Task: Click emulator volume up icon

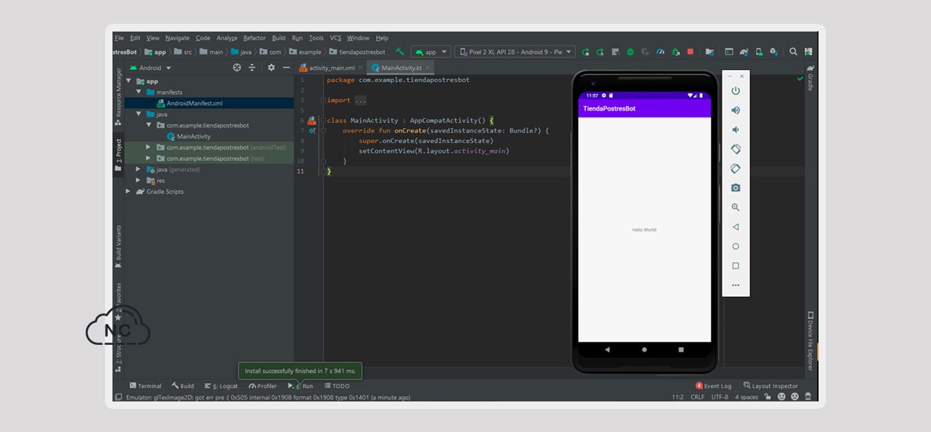Action: tap(736, 110)
